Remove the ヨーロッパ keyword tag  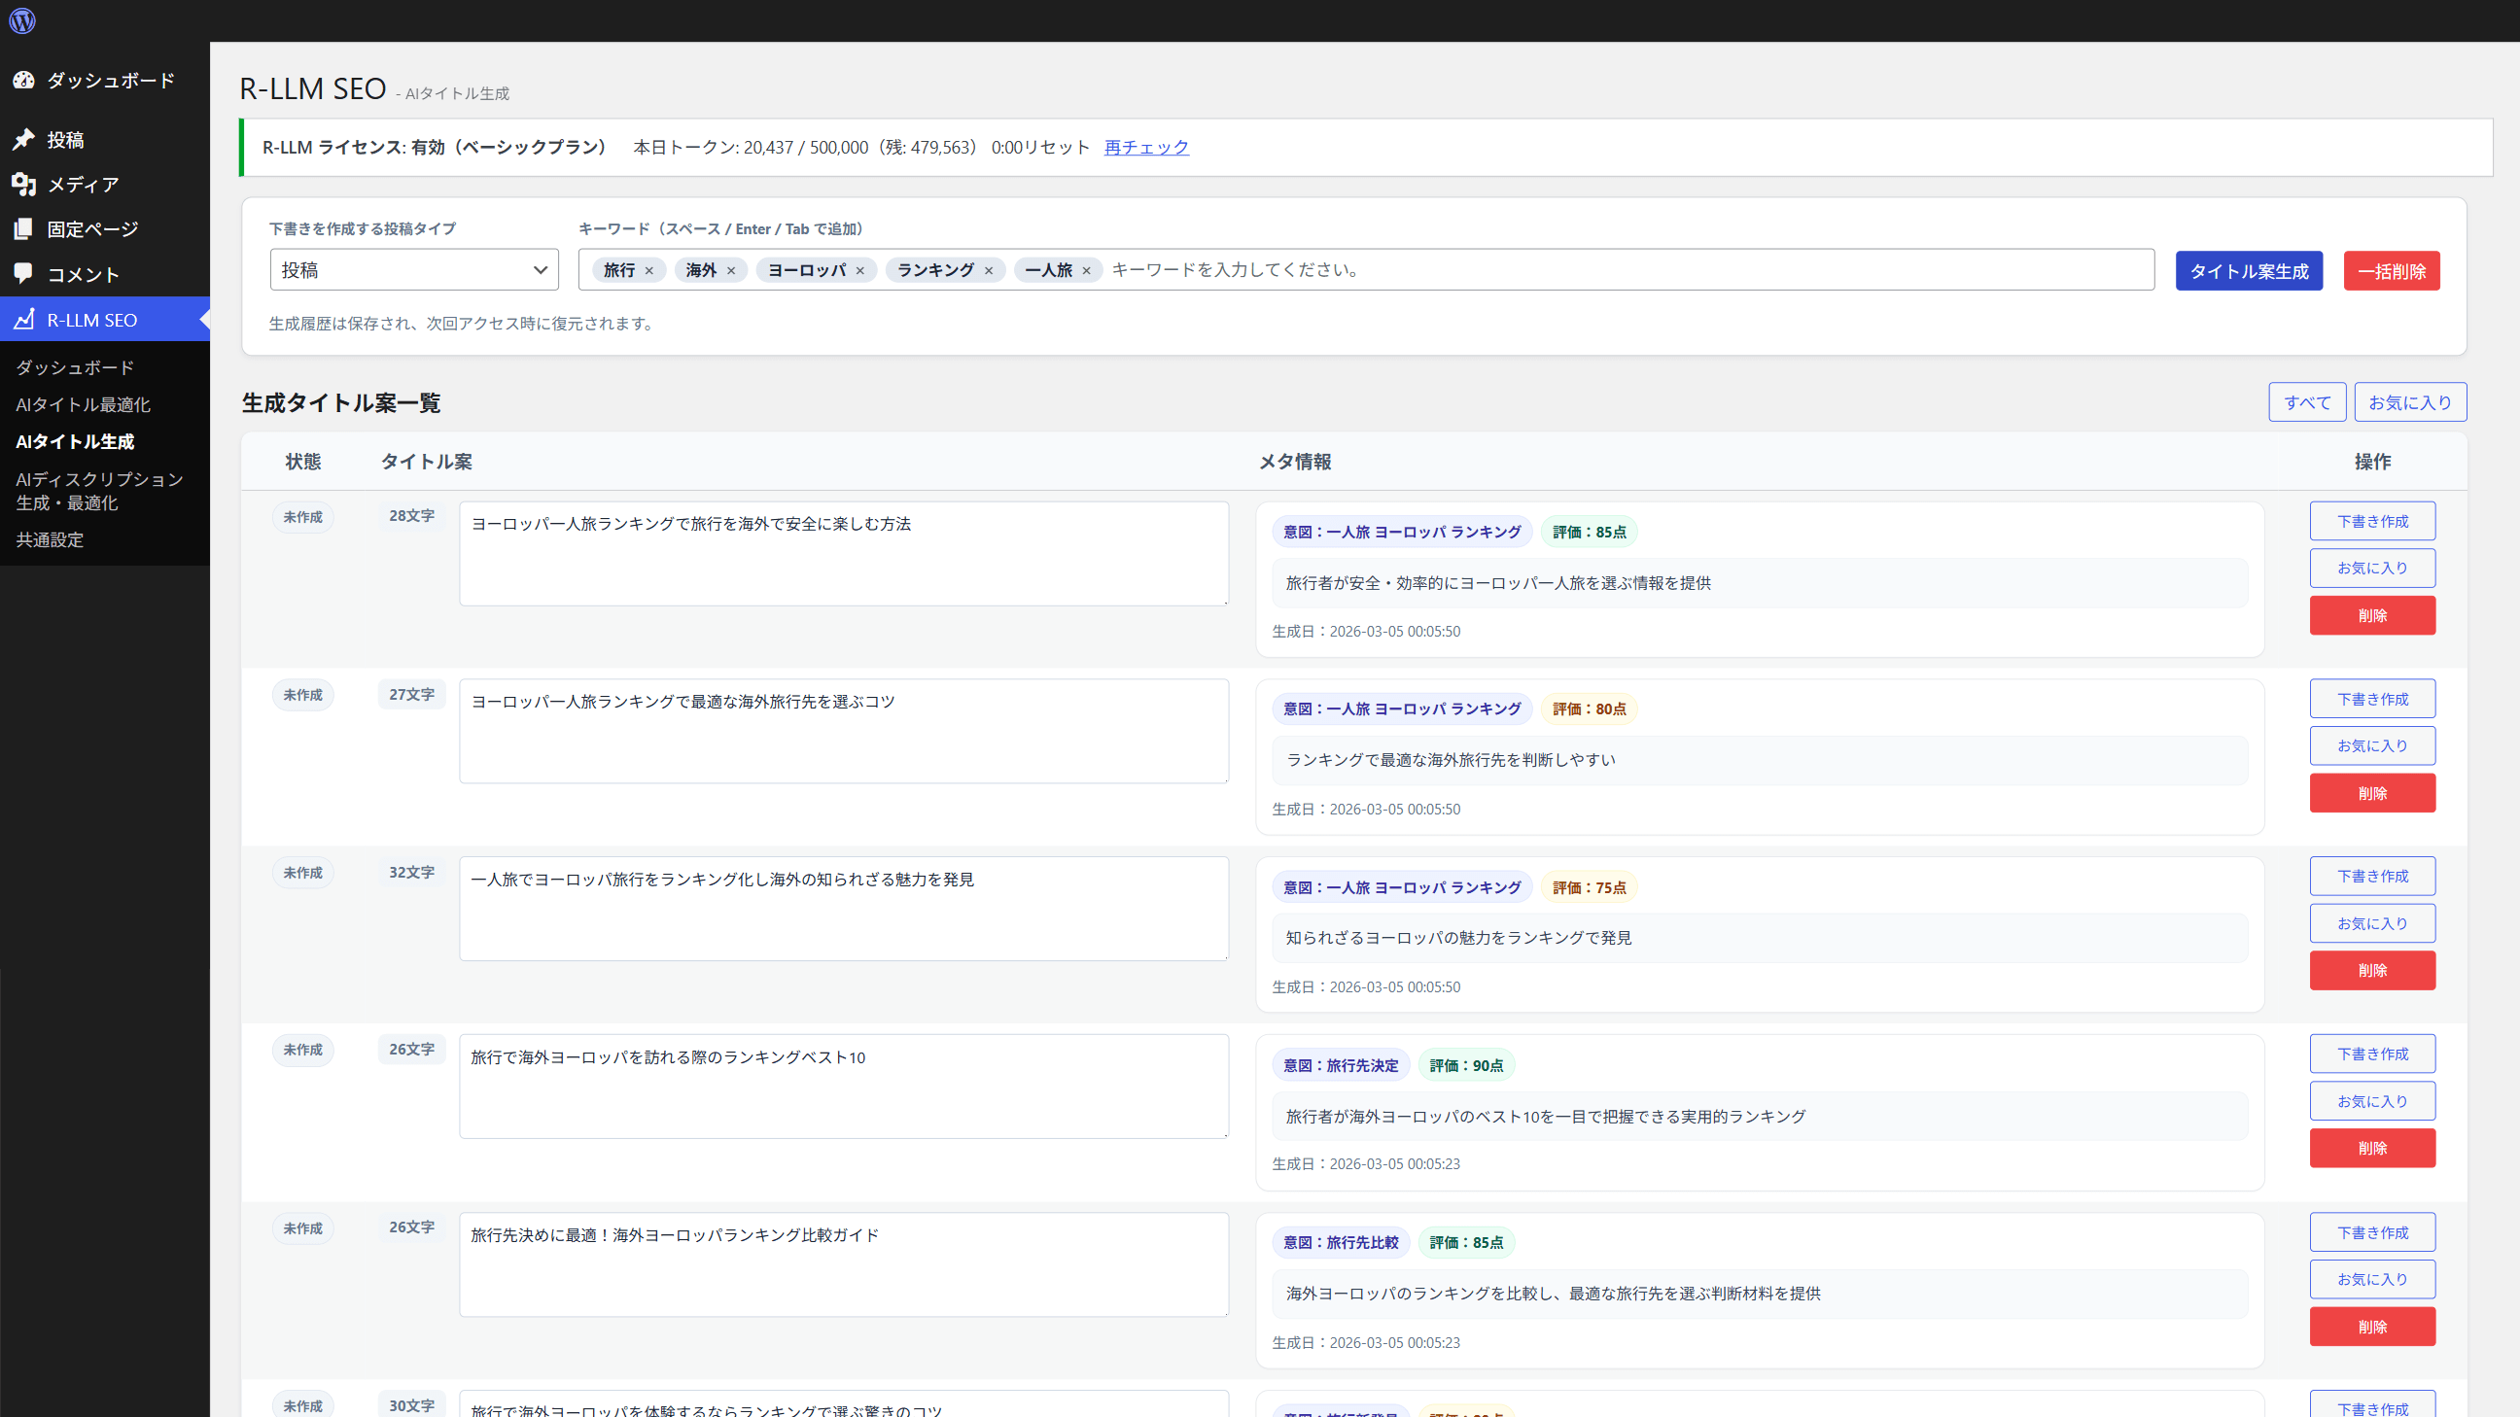(x=859, y=271)
